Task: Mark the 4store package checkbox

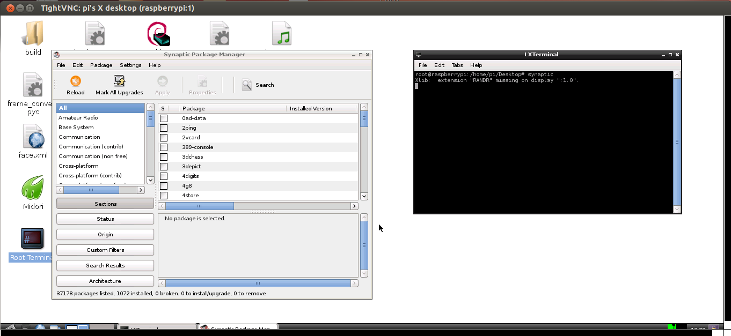Action: pos(164,196)
